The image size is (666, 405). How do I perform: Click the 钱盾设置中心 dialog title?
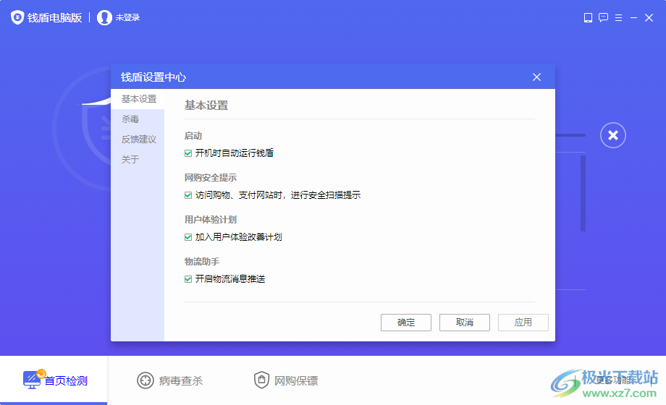pos(153,77)
